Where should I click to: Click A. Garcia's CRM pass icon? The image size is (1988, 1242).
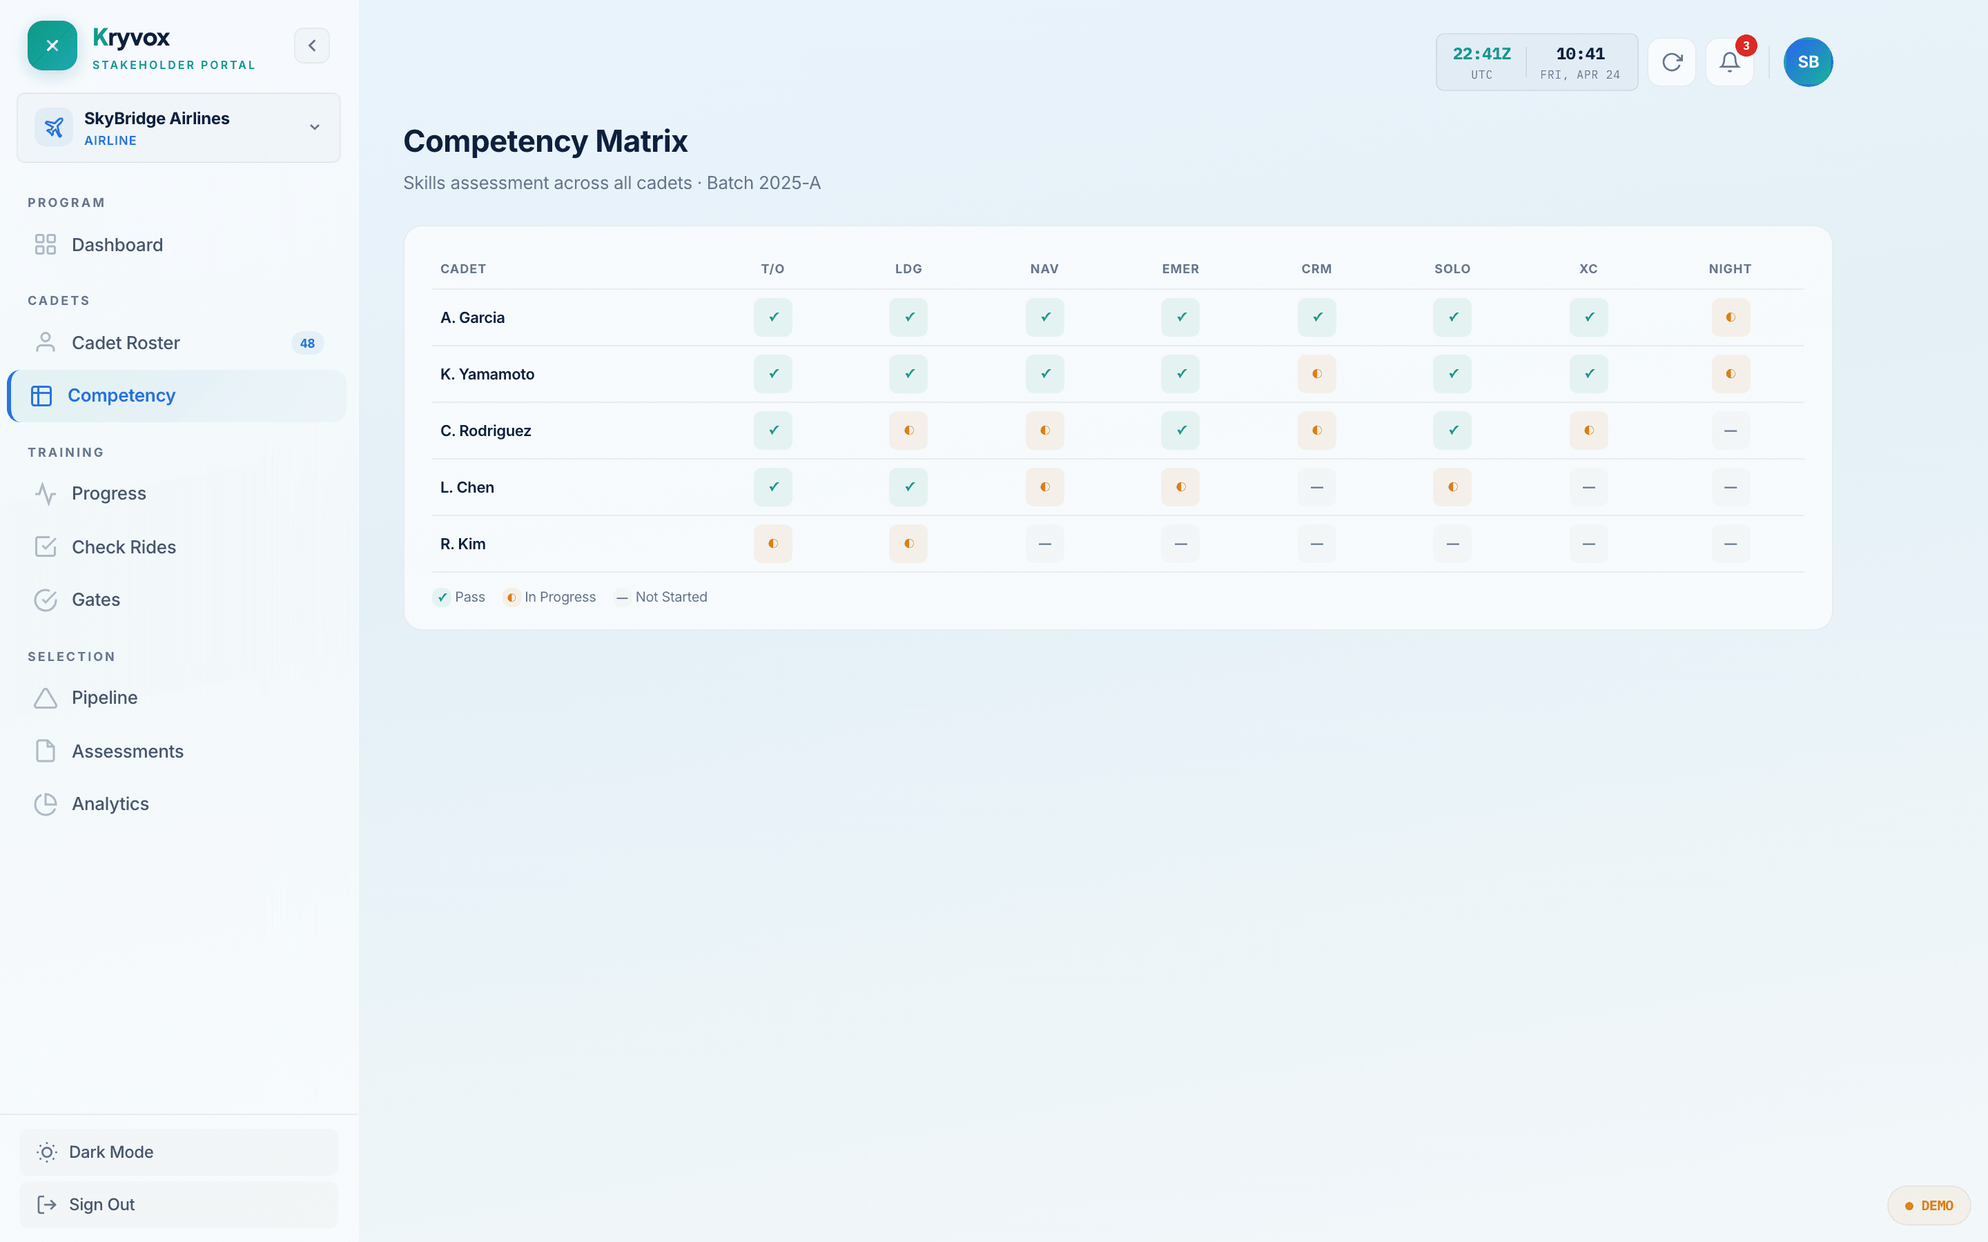tap(1317, 317)
